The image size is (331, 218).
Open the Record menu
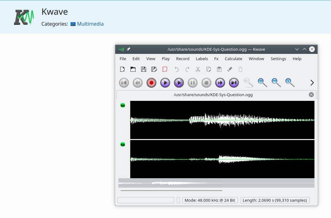click(183, 59)
